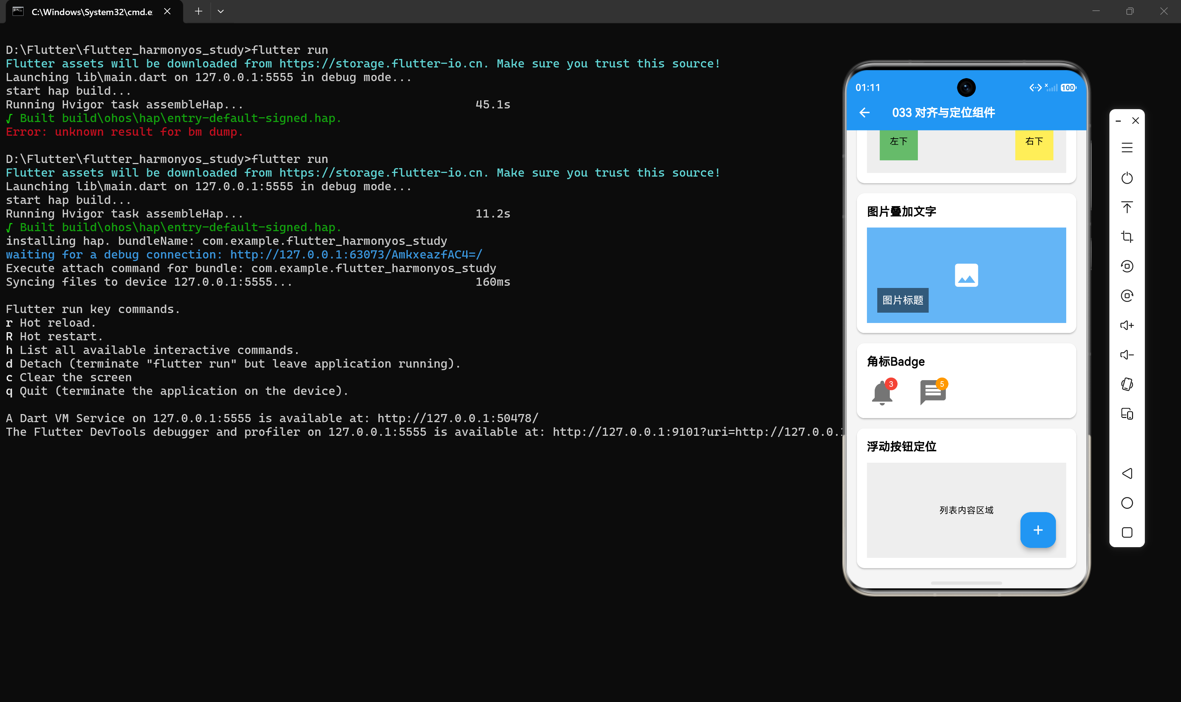Image resolution: width=1181 pixels, height=702 pixels.
Task: Close the emulator toolbar panel
Action: [1136, 121]
